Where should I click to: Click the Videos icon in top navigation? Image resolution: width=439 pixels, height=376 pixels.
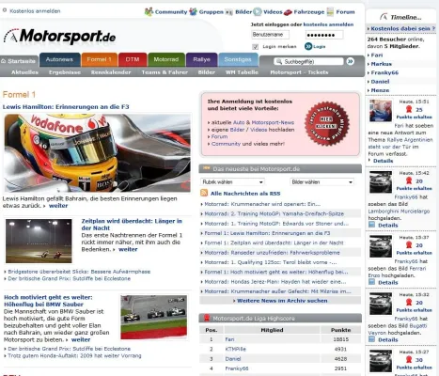click(x=258, y=11)
